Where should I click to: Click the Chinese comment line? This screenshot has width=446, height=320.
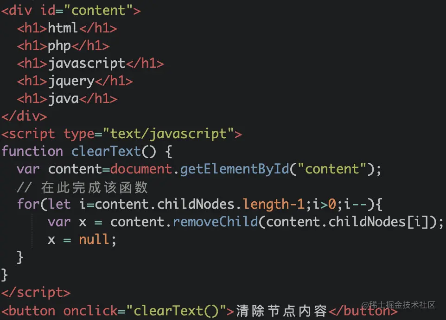[x=83, y=187]
